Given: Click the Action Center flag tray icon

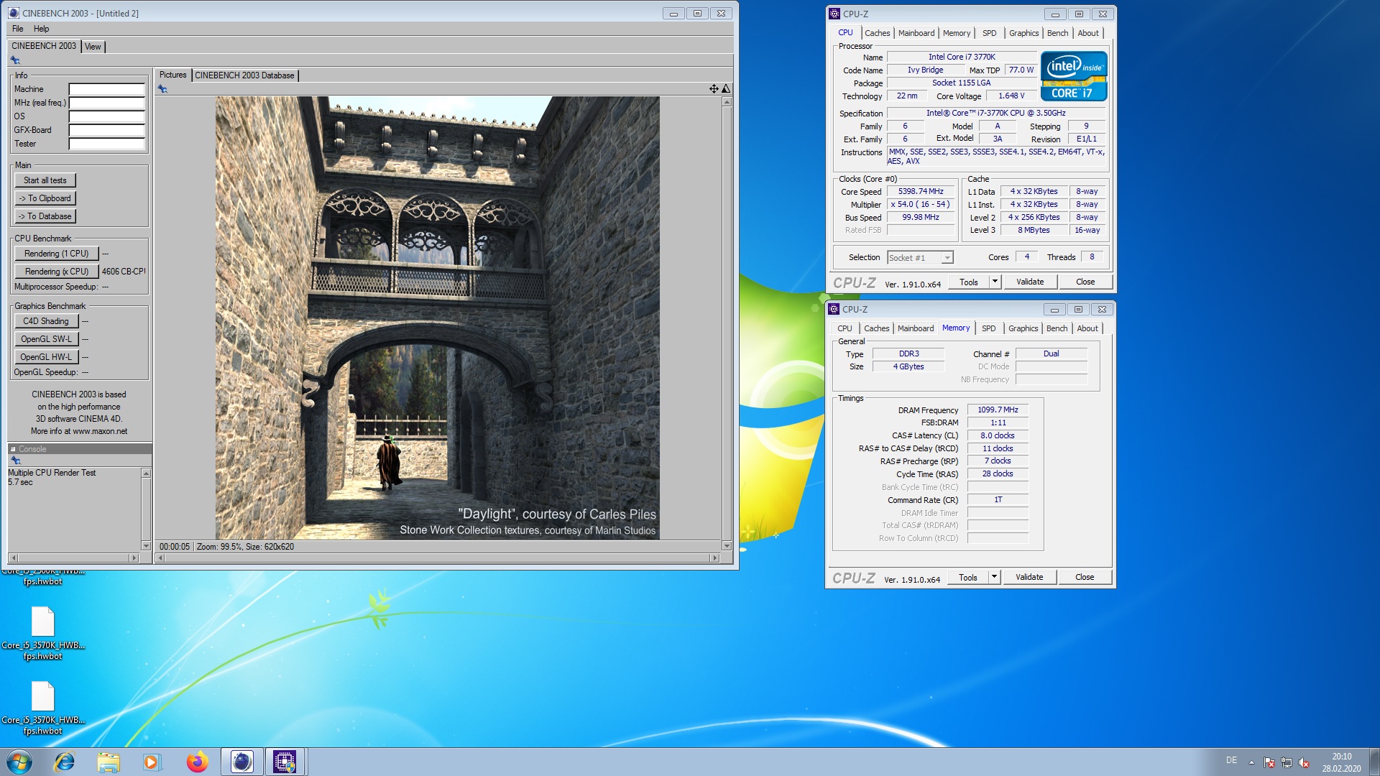Looking at the screenshot, I should point(1269,762).
